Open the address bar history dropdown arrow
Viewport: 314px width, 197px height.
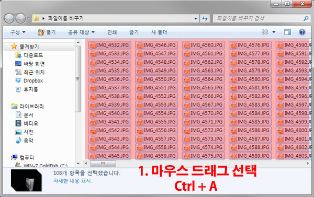(x=196, y=19)
